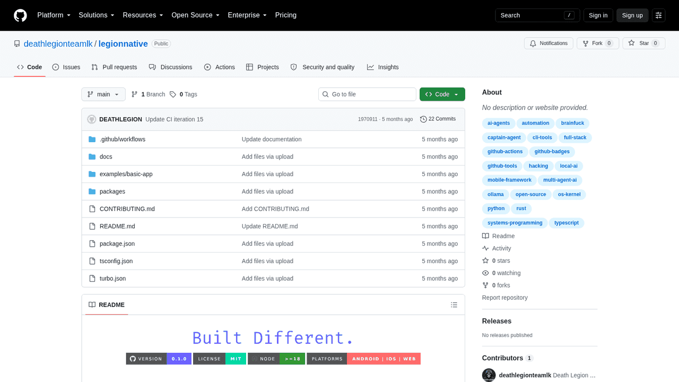
Task: Click the Sign in button
Action: pyautogui.click(x=598, y=15)
